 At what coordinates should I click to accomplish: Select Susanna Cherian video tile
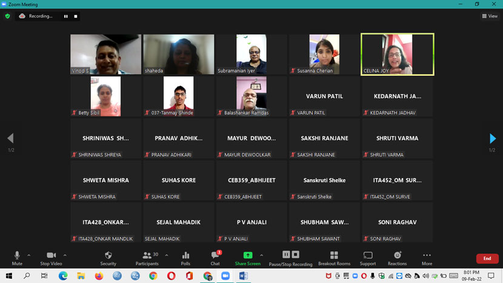coord(324,54)
